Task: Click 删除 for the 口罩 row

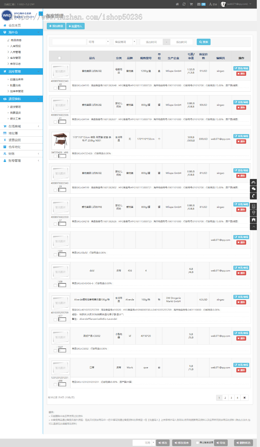Action: [x=241, y=370]
